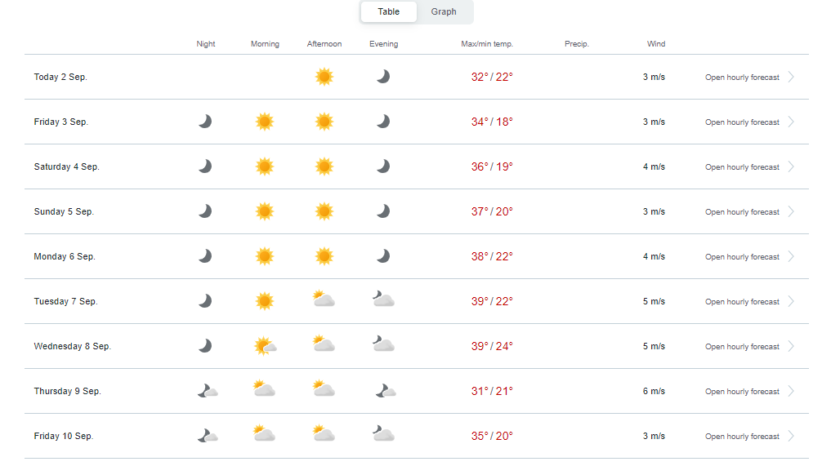Click Monday 6 Sep. evening moon icon

pos(383,256)
